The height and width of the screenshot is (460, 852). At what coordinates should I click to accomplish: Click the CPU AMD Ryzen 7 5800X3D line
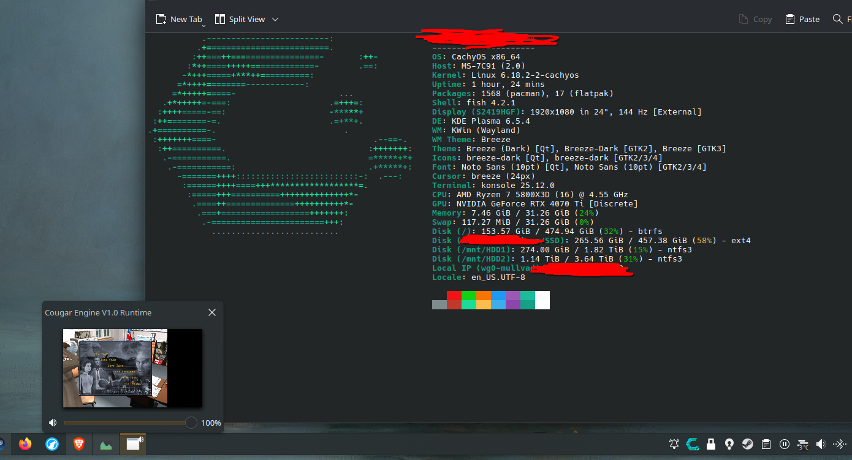point(530,195)
